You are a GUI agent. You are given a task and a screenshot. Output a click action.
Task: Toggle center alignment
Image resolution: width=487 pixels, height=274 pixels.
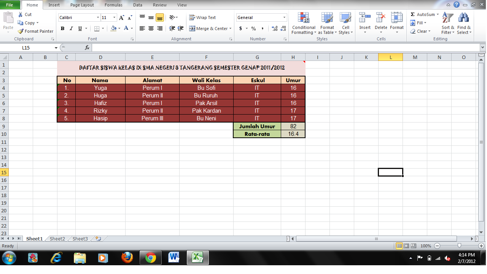click(151, 29)
